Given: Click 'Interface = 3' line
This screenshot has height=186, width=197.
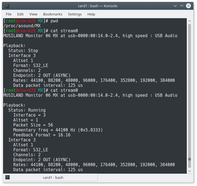Looking at the screenshot, I should click(x=29, y=115).
